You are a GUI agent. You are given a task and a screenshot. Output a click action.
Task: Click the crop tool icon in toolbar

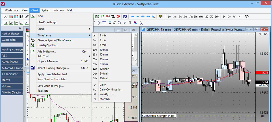click(113, 17)
